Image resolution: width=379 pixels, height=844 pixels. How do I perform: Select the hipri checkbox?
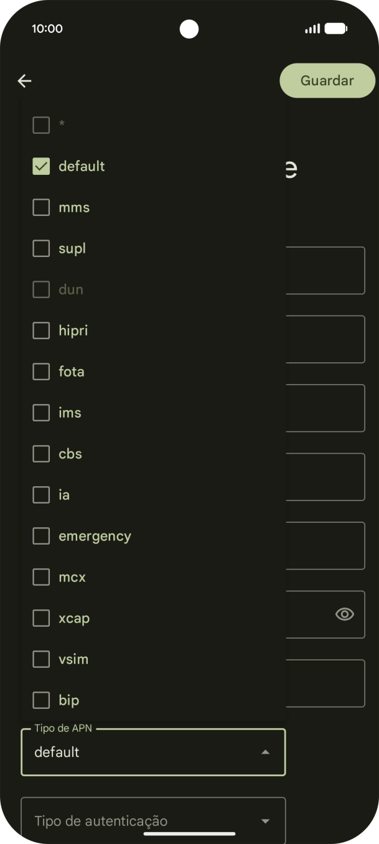(x=41, y=331)
